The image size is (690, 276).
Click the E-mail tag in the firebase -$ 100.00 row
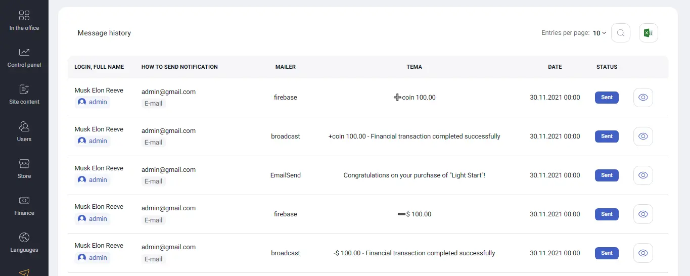coord(153,220)
